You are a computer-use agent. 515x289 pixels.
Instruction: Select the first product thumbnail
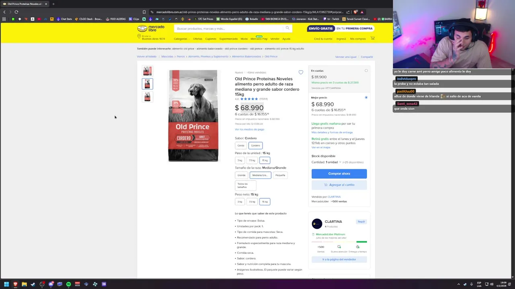[147, 71]
